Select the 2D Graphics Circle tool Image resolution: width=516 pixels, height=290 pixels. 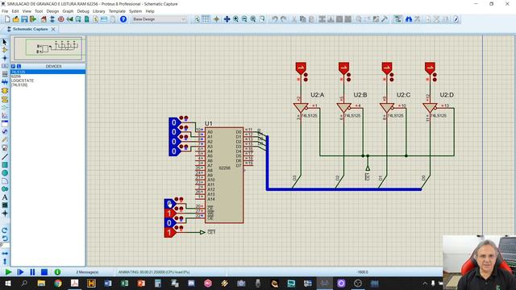(x=5, y=173)
